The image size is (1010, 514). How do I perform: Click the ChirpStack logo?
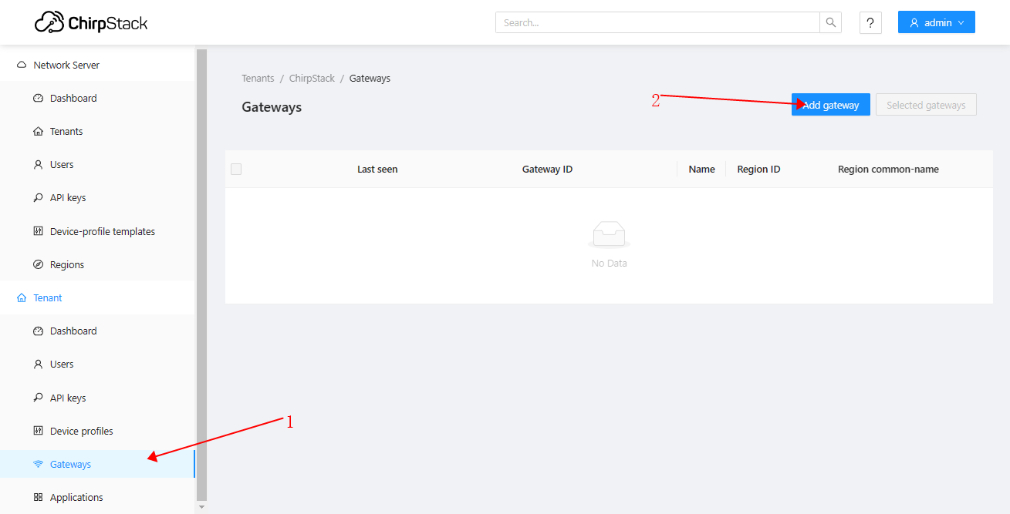(91, 22)
